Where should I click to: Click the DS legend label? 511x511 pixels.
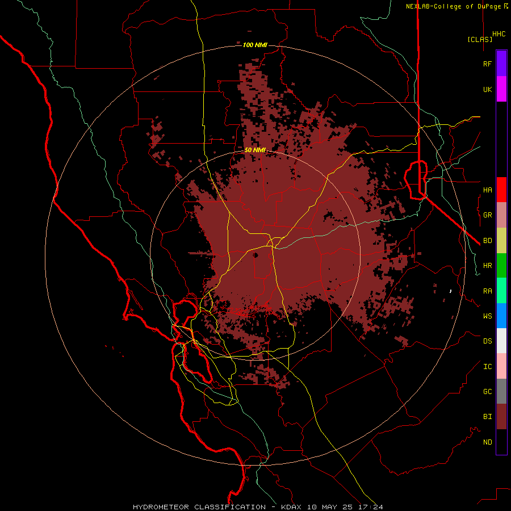pyautogui.click(x=487, y=341)
